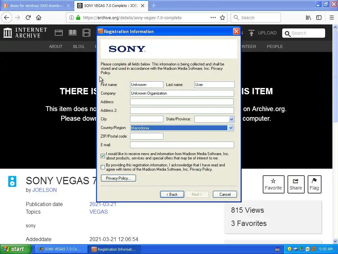Screen dimensions: 338x254
Task: Bookmark this page with the star icon
Action: [222, 18]
